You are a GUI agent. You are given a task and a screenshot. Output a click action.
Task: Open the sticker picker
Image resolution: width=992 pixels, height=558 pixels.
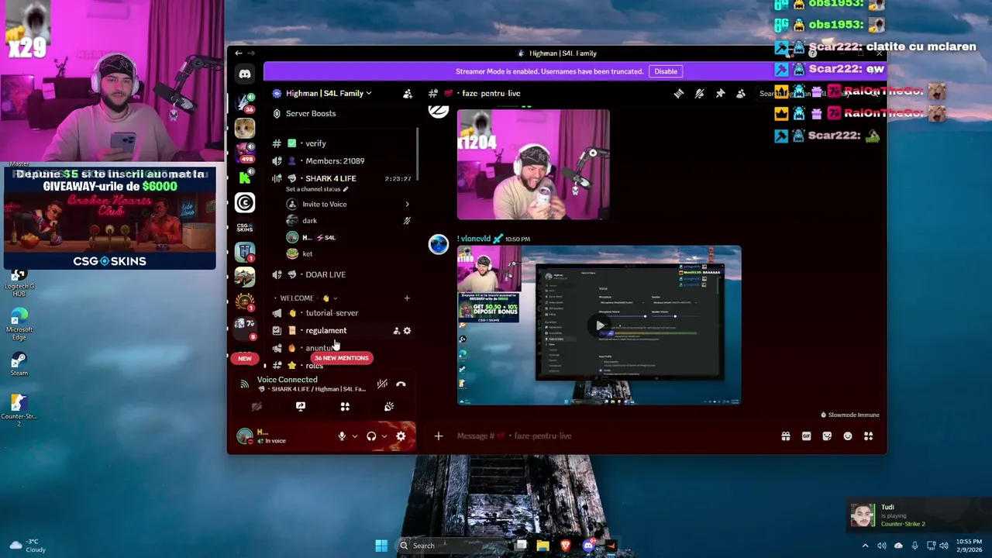point(827,436)
